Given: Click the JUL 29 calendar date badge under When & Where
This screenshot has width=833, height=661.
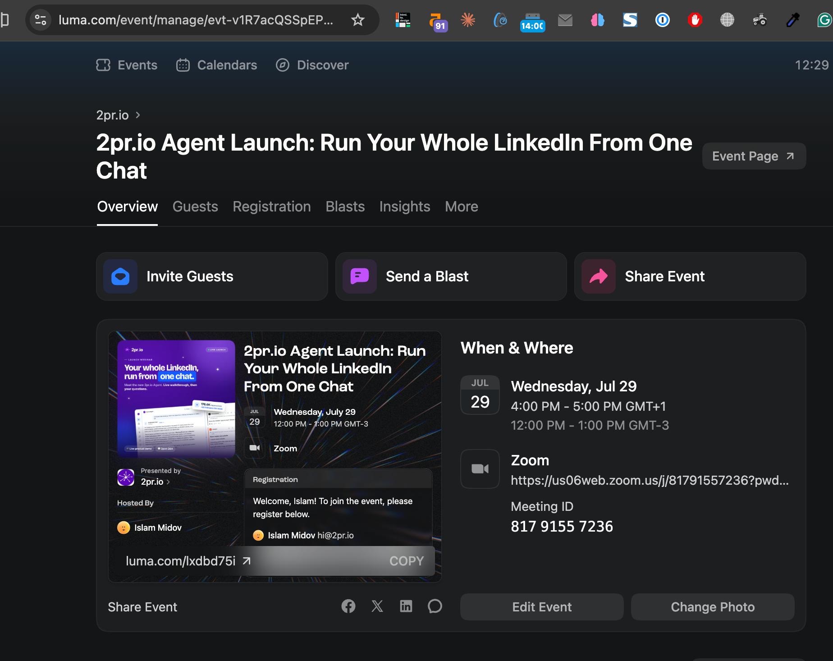Looking at the screenshot, I should tap(480, 395).
